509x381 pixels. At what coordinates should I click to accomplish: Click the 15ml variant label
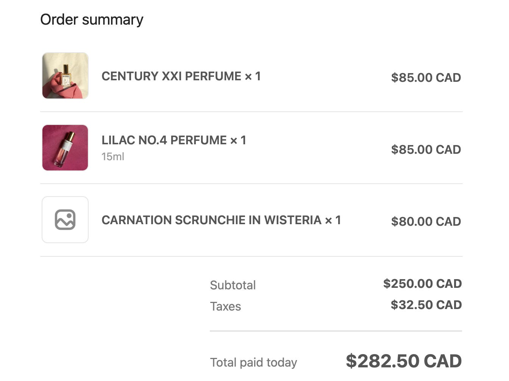[113, 156]
